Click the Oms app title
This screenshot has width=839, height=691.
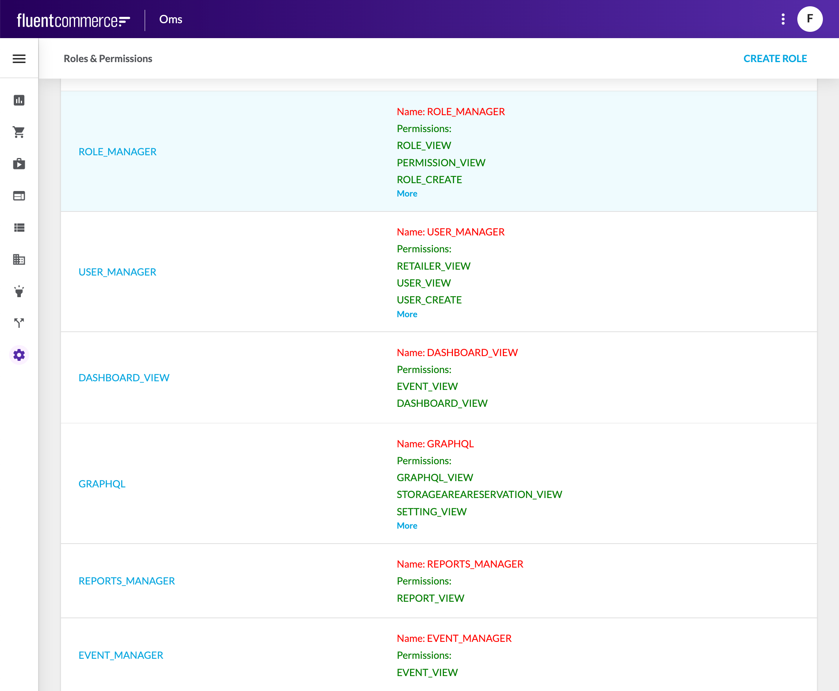pos(170,19)
